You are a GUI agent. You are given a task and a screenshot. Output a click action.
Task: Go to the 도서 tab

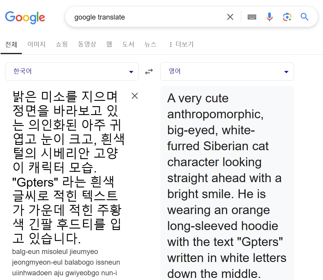click(x=128, y=45)
